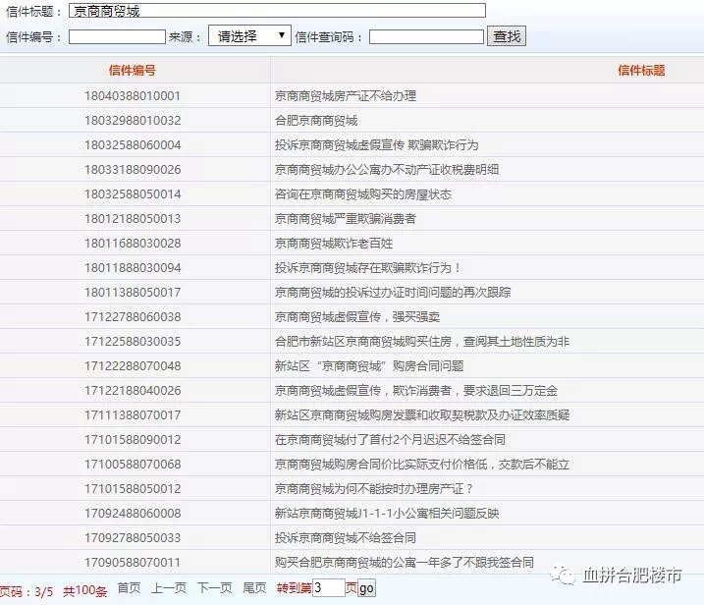Viewport: 704px width, 605px height.
Task: Select letter number 17111388070017
Action: [133, 415]
